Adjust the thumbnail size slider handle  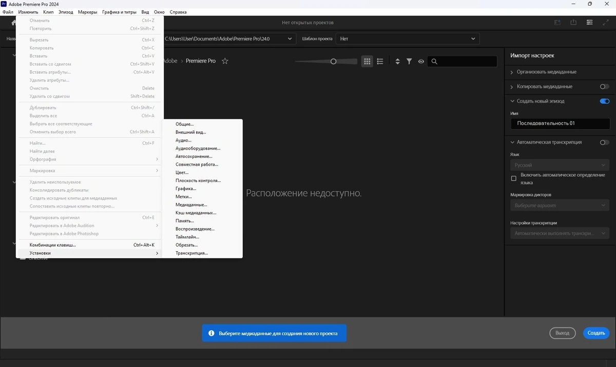[x=333, y=62]
